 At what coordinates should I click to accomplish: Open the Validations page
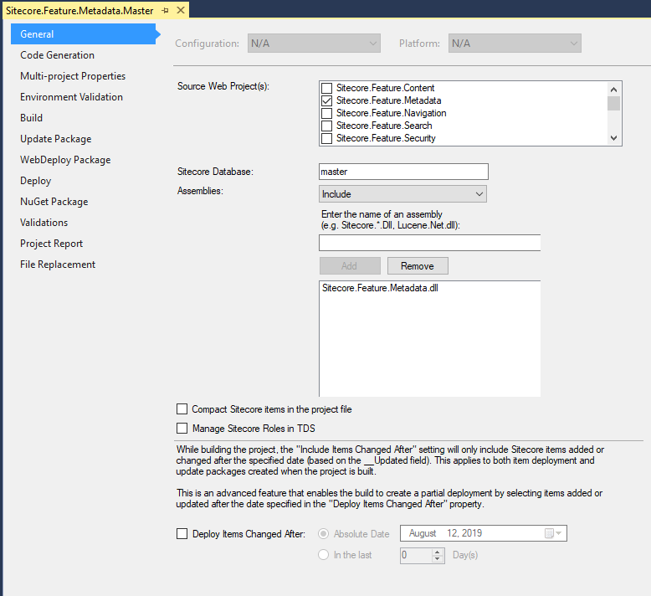coord(44,223)
